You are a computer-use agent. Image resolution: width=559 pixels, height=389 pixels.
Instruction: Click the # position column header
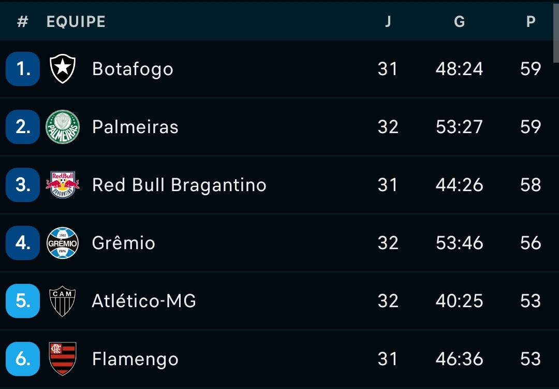tap(22, 22)
